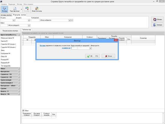Open Преглед печат print preview icon
165x124 pixels.
coord(15,9)
